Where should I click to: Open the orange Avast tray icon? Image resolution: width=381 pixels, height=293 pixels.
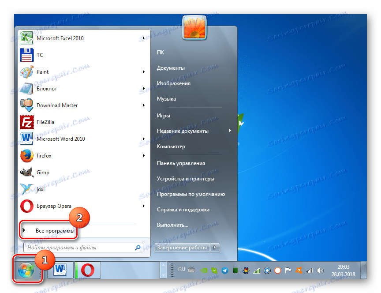[299, 270]
